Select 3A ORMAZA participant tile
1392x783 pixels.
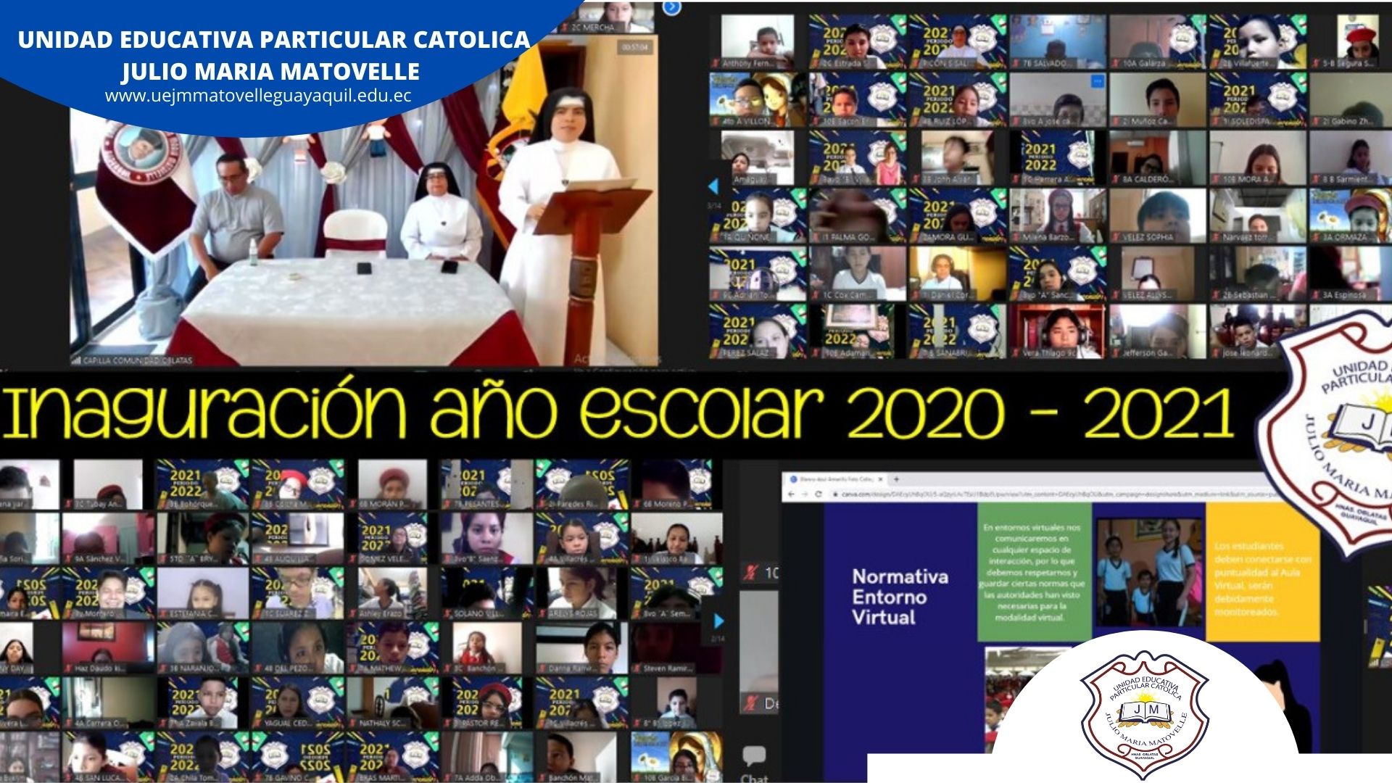(1349, 215)
